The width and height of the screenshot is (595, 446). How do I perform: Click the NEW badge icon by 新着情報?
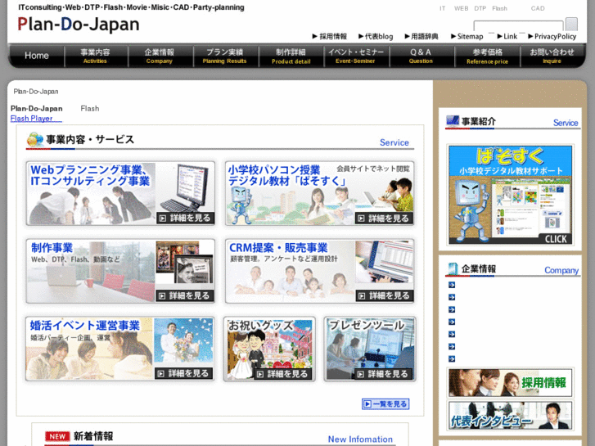point(57,436)
